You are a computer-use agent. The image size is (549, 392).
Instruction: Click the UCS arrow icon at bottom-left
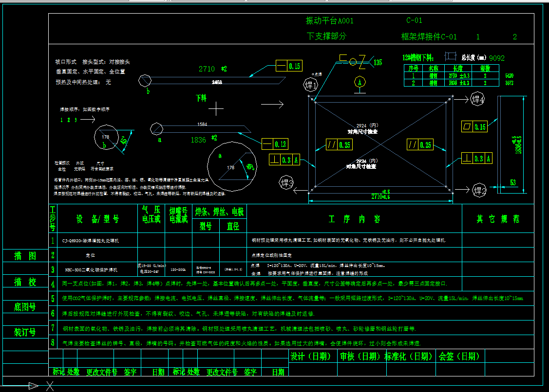33,386
